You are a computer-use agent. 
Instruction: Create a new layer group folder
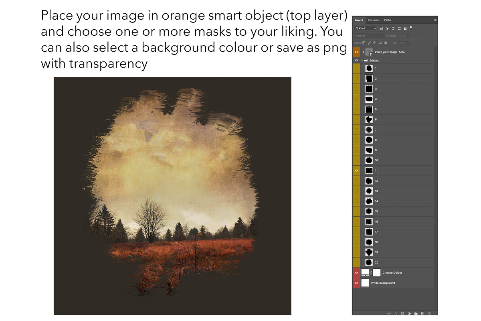(416, 313)
